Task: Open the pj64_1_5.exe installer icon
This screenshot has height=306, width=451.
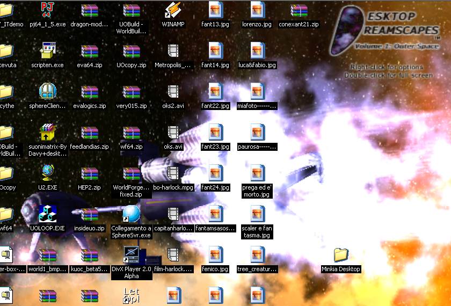Action: pyautogui.click(x=47, y=10)
